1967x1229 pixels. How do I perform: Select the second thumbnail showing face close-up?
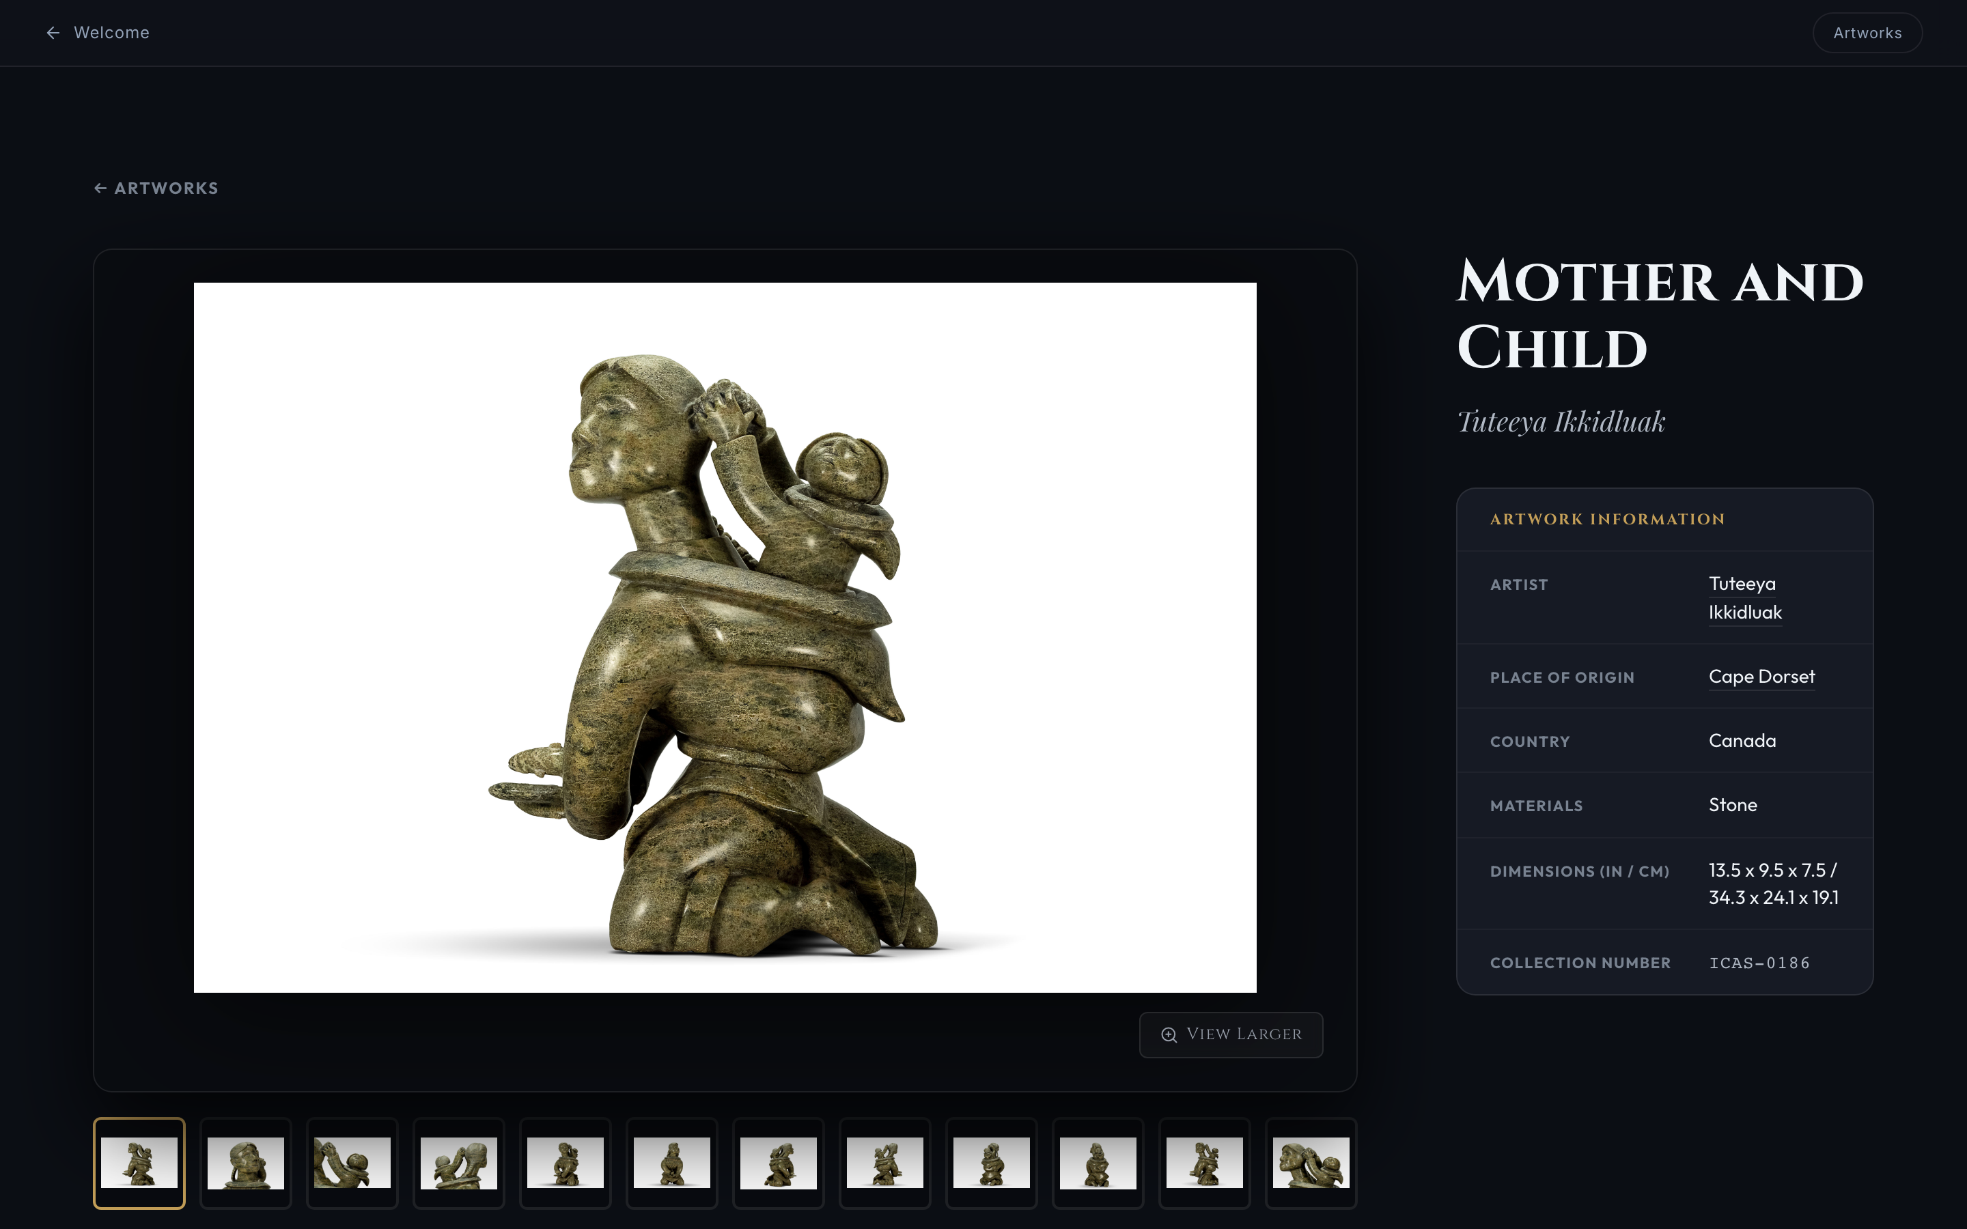pyautogui.click(x=245, y=1163)
